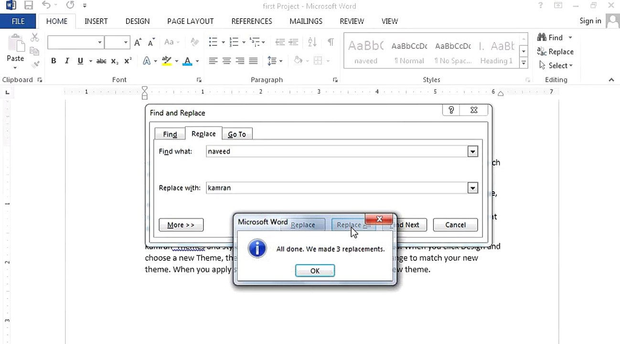
Task: Click the Align Left icon
Action: [213, 61]
